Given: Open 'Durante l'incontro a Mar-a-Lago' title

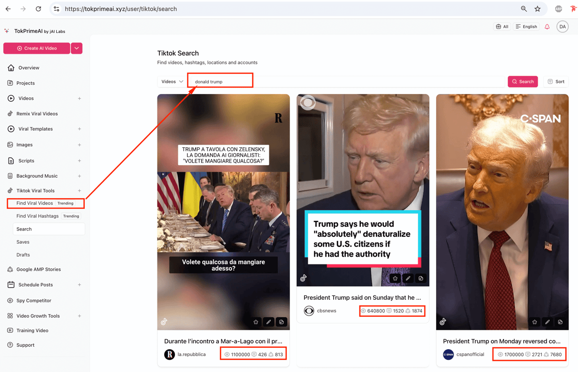Looking at the screenshot, I should (223, 341).
